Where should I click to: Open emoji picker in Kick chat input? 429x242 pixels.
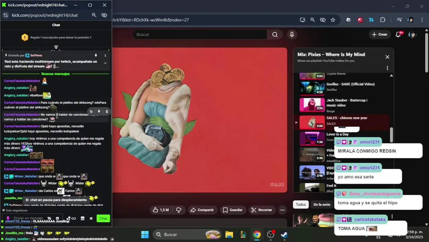click(57, 218)
